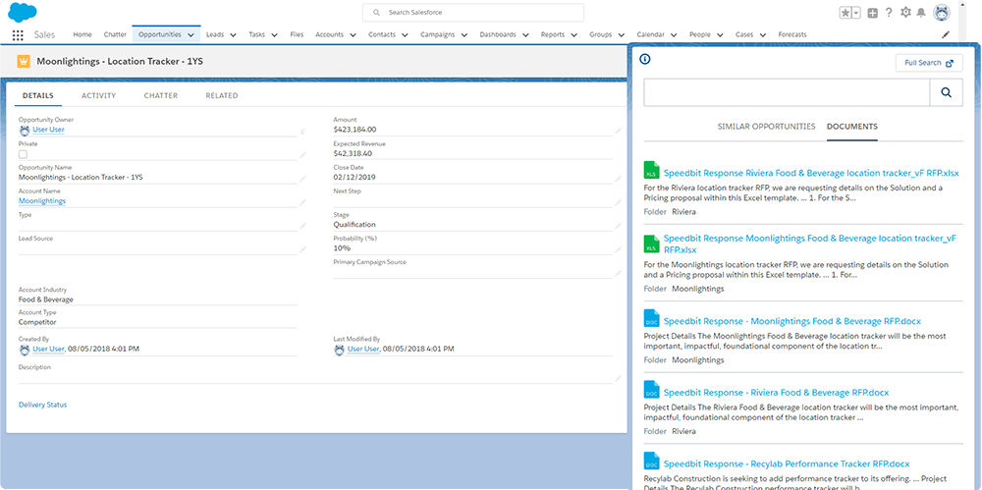The image size is (982, 490).
Task: Click the DOC icon of Moonlightings RFP.docx
Action: [652, 318]
